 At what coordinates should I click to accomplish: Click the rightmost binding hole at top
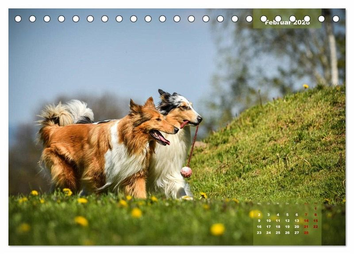336,19
